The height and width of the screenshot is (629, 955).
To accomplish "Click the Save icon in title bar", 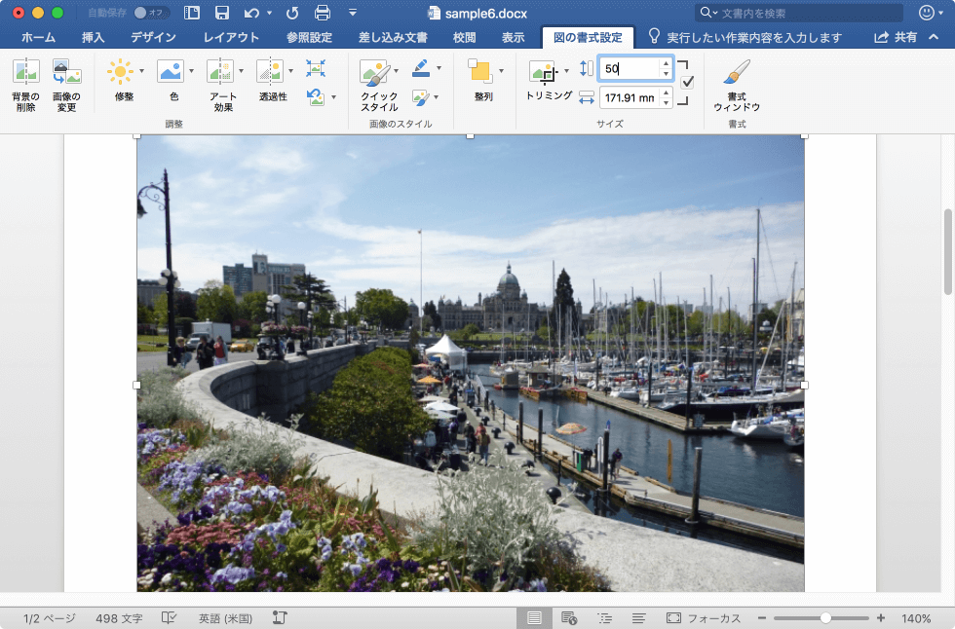I will pos(222,13).
